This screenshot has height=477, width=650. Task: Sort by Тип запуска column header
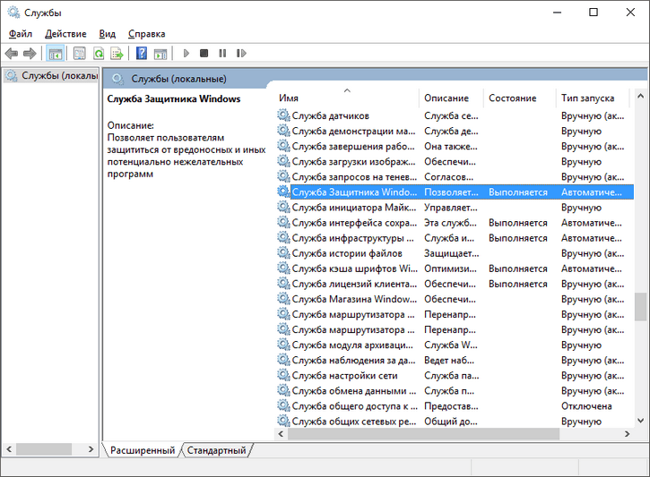[588, 98]
